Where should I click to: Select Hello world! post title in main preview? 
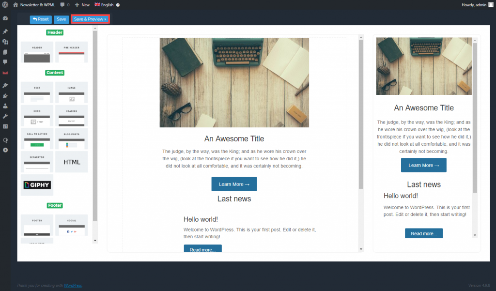(201, 219)
